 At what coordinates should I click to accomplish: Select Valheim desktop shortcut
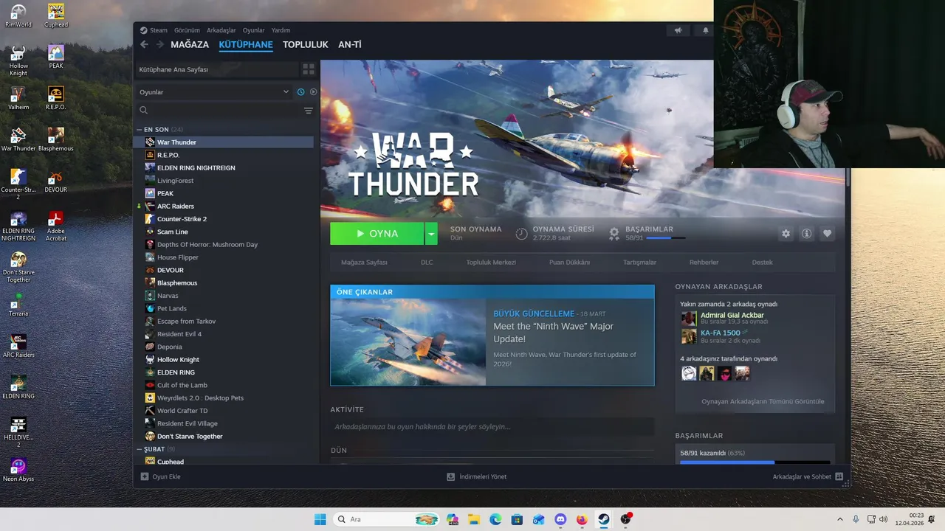pyautogui.click(x=18, y=98)
